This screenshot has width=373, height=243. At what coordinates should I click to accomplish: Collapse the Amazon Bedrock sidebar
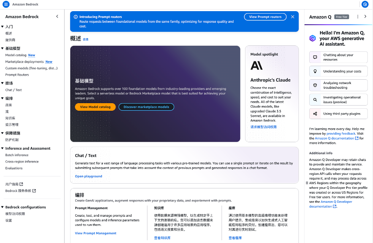point(57,16)
